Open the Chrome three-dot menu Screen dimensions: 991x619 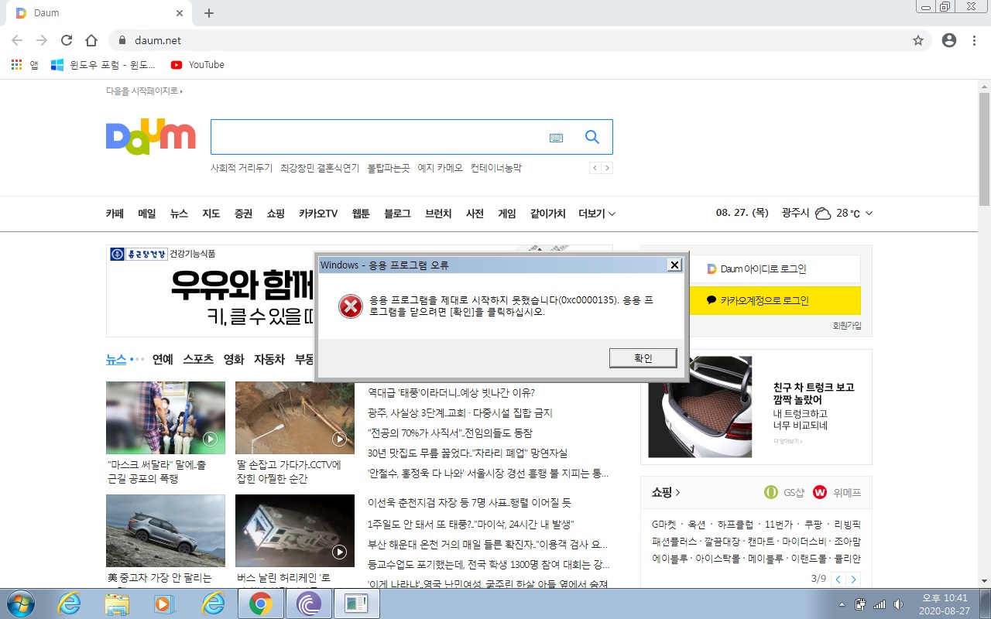pyautogui.click(x=974, y=40)
